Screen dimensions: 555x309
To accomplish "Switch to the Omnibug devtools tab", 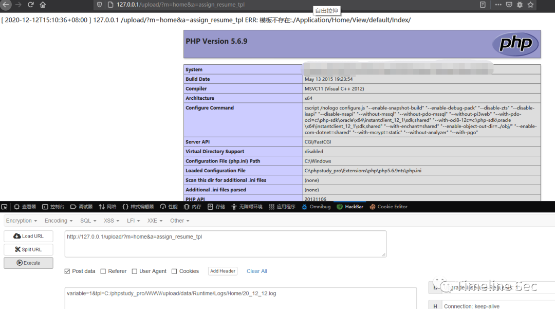I will tap(316, 207).
